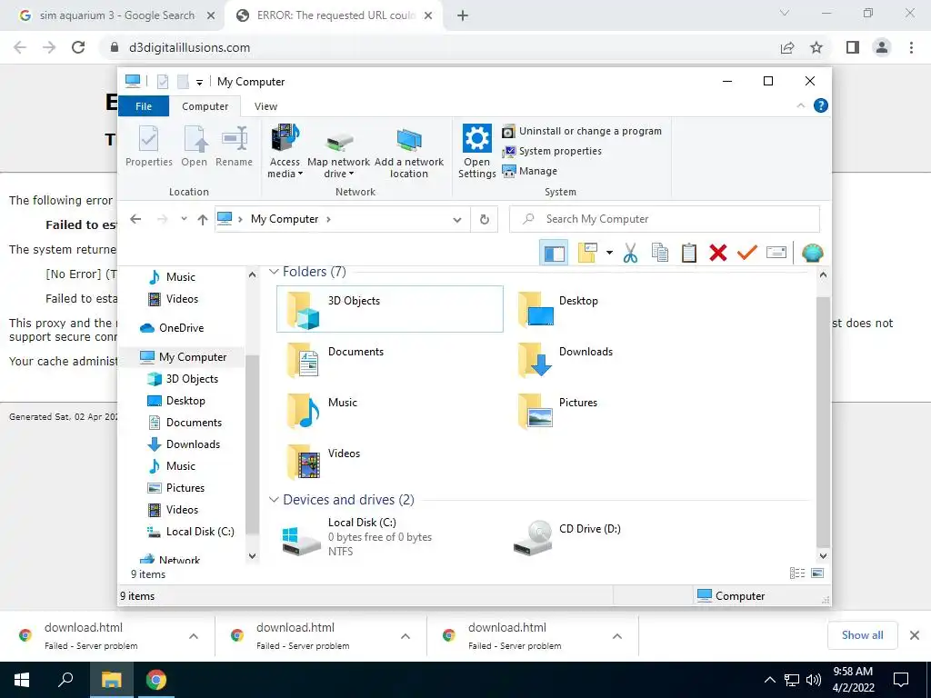Click Manage in the System group
This screenshot has height=698, width=931.
[x=530, y=171]
